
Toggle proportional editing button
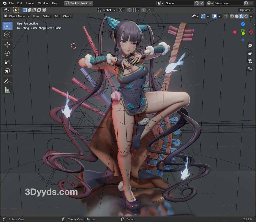click(x=144, y=10)
